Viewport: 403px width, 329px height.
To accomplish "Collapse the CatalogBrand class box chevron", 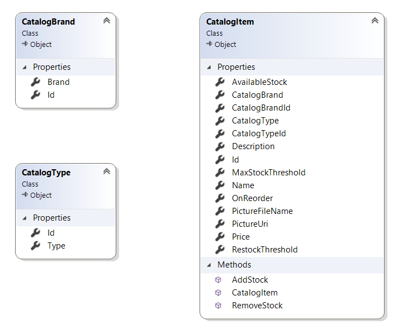I will pyautogui.click(x=106, y=21).
